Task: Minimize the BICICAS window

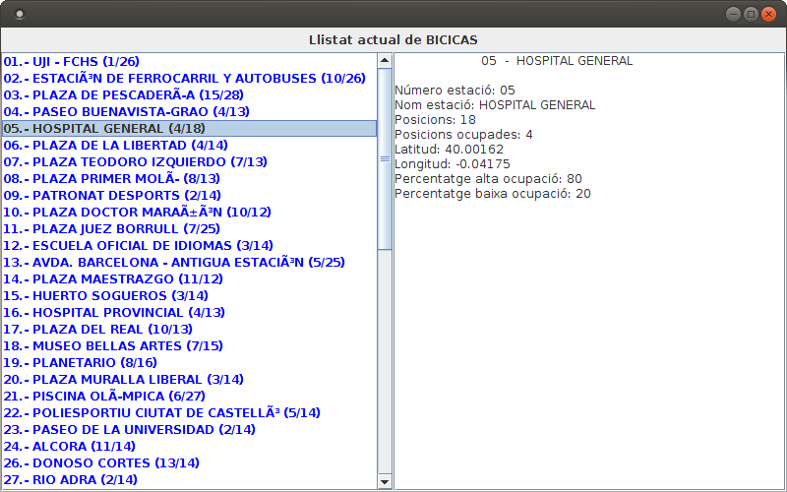Action: tap(733, 14)
